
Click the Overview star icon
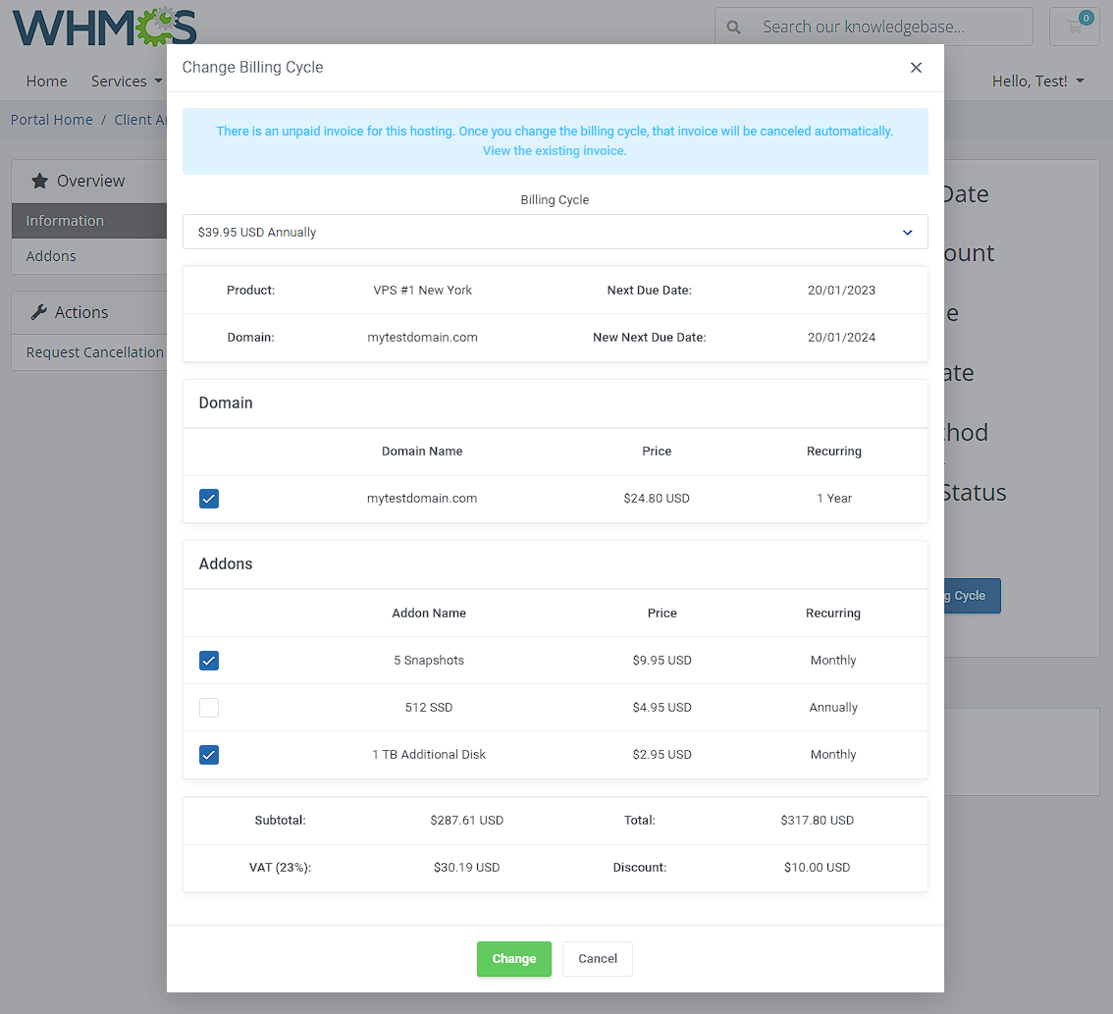(39, 181)
